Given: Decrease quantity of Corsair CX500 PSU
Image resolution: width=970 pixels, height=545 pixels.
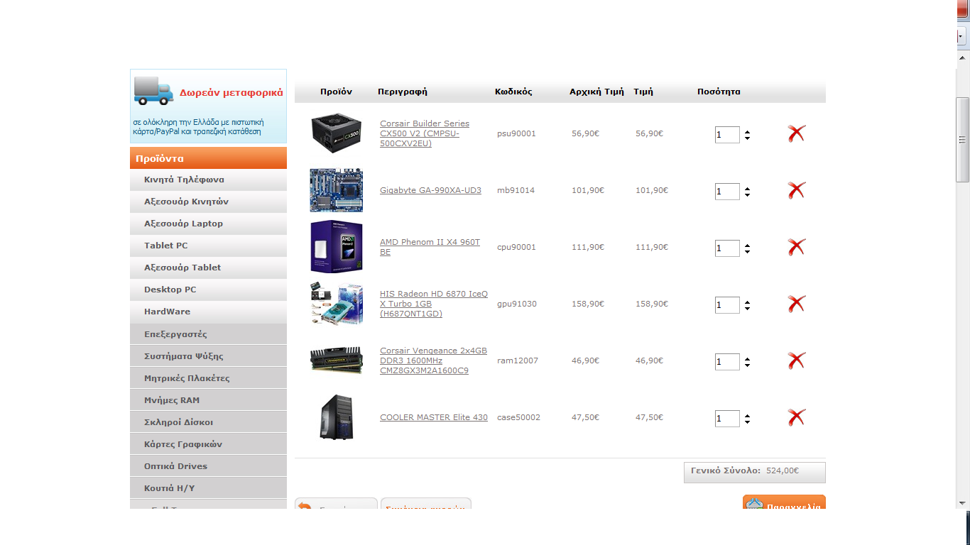Looking at the screenshot, I should pyautogui.click(x=747, y=138).
